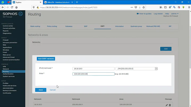Open Backup & firmware in sidebar
The image size is (191, 107).
(x=10, y=91)
